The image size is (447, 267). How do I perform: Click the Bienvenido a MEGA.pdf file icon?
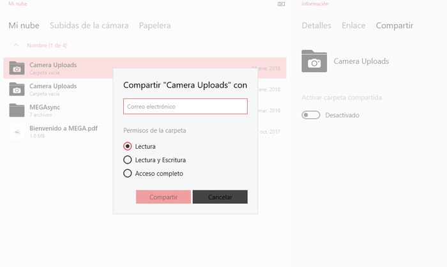(x=17, y=131)
